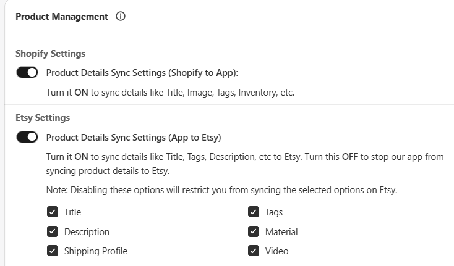Viewport: 454px width, 266px height.
Task: Click the 'Tags' option label text
Action: (x=274, y=212)
